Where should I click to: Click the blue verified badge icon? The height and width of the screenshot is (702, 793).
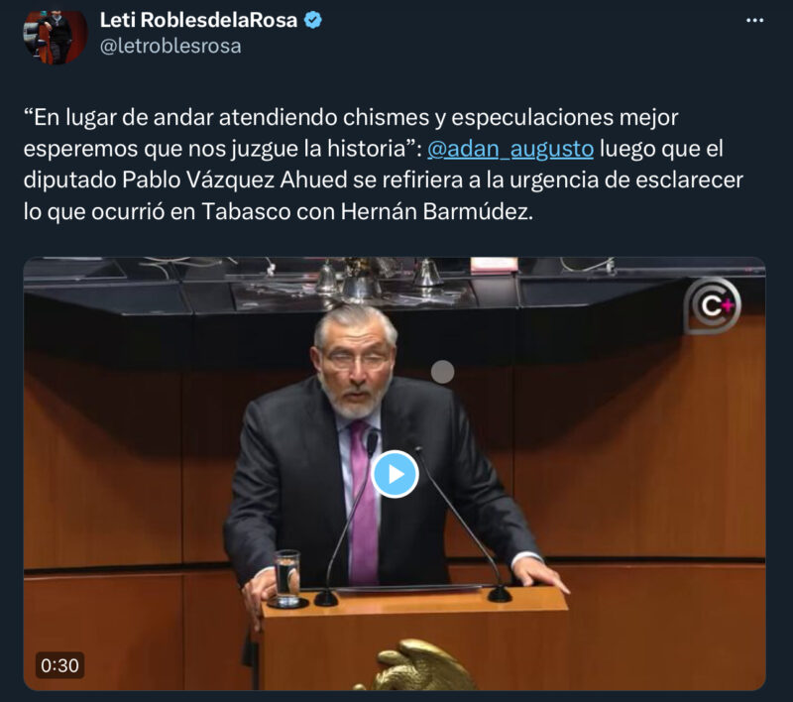coord(313,20)
